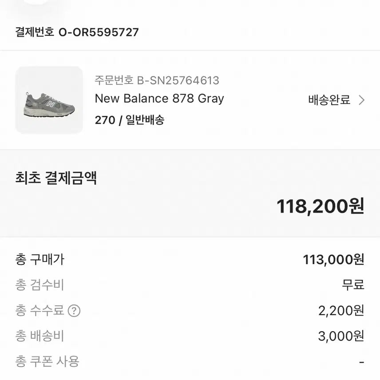The width and height of the screenshot is (380, 380).
Task: Select the 총 구매가 row label
Action: click(40, 259)
